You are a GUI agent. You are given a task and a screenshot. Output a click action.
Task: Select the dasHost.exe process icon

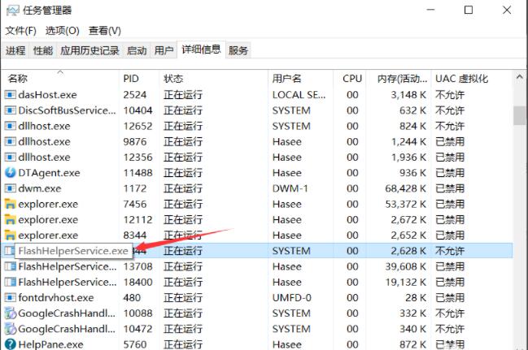click(11, 95)
